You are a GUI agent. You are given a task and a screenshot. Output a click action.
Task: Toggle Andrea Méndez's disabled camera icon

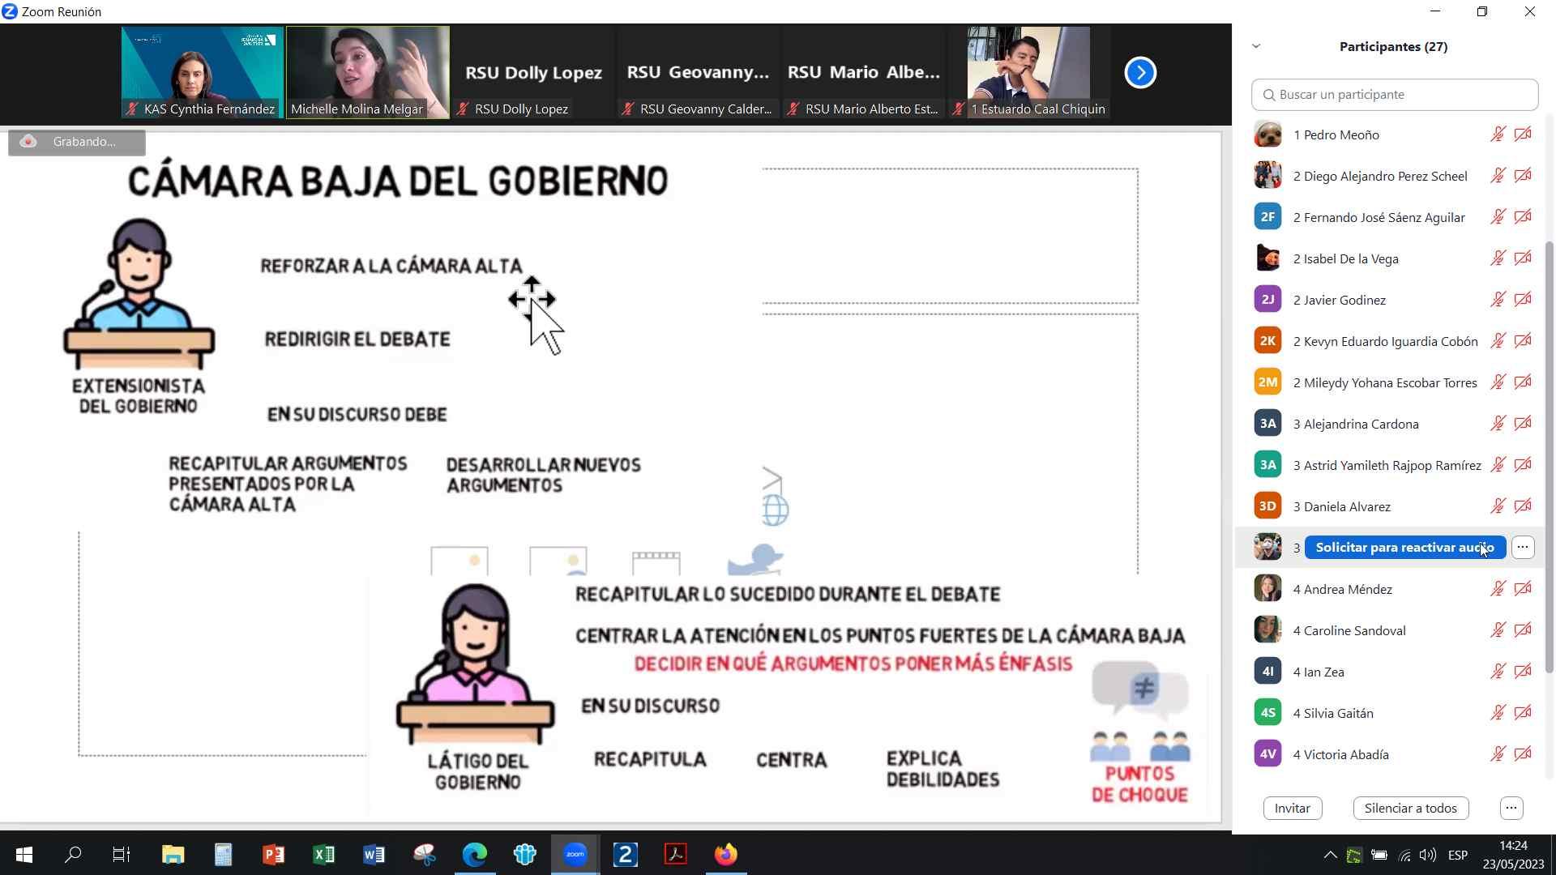pyautogui.click(x=1523, y=589)
